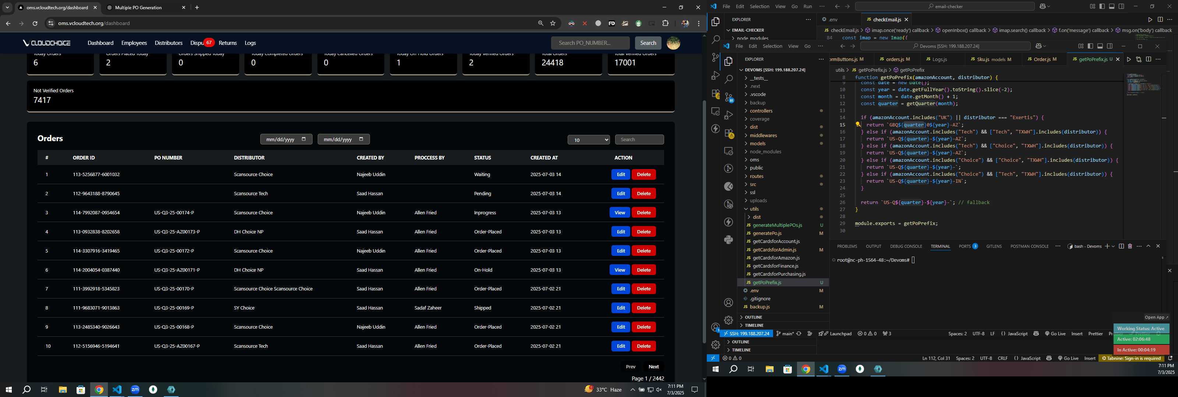Open Explorer icon in email-checker window
1178x397 pixels.
716,22
